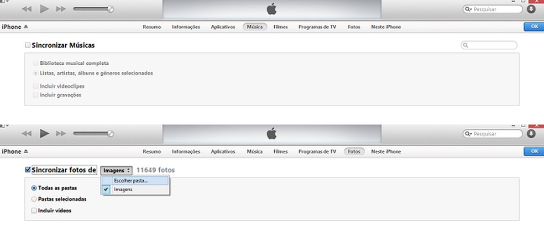Open the Aplicativos tab in the Músicas sync window
This screenshot has height=246, width=544.
click(223, 27)
